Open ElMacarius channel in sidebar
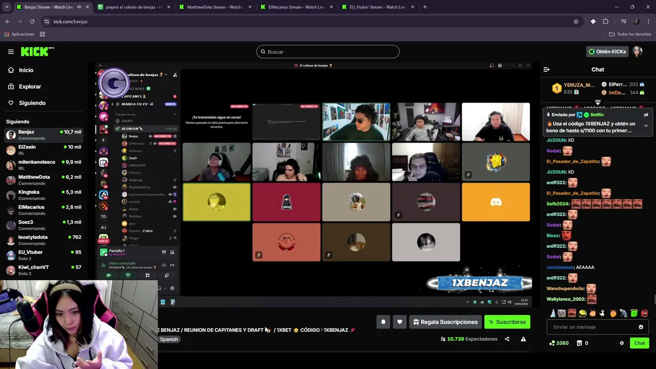 tap(44, 210)
